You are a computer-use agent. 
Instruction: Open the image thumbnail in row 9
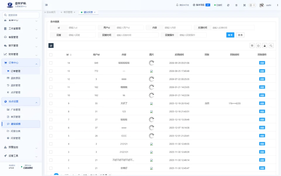(x=152, y=104)
